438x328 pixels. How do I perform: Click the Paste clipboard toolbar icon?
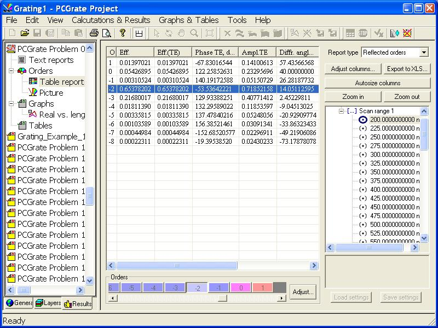coord(78,33)
